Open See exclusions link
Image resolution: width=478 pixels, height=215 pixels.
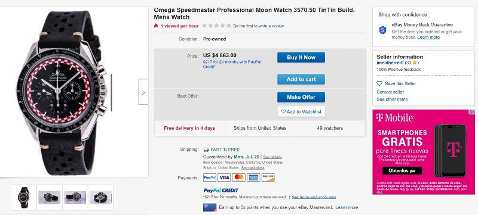[x=253, y=167]
